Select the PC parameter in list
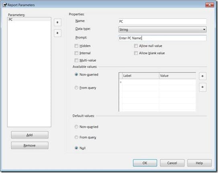 pos(29,19)
